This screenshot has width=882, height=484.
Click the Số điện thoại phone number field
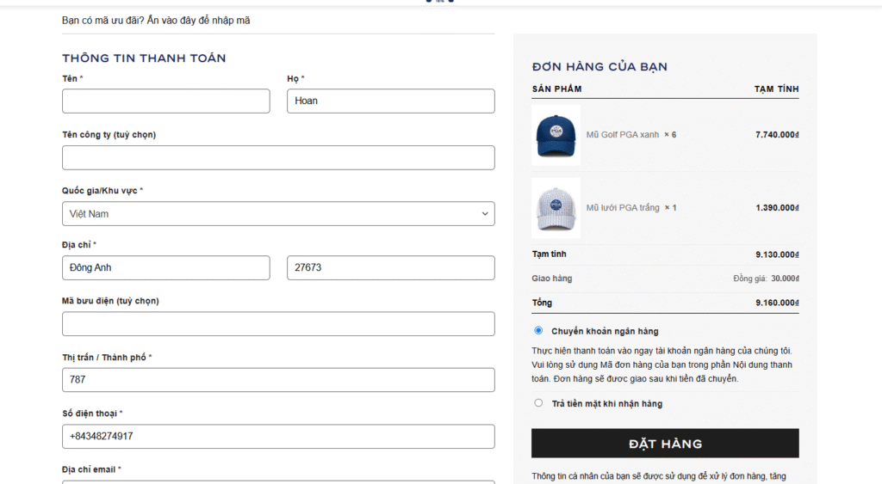click(x=278, y=436)
